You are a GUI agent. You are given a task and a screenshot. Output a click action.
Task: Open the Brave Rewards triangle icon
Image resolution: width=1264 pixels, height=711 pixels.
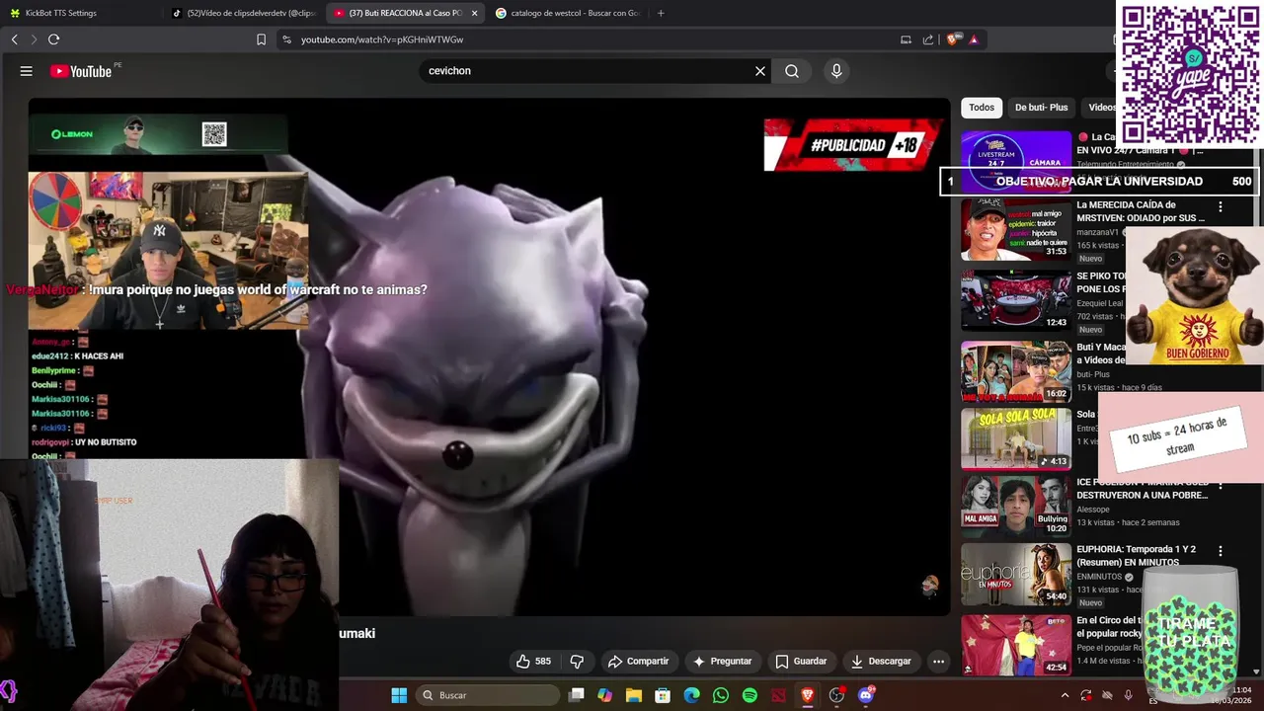tap(974, 39)
